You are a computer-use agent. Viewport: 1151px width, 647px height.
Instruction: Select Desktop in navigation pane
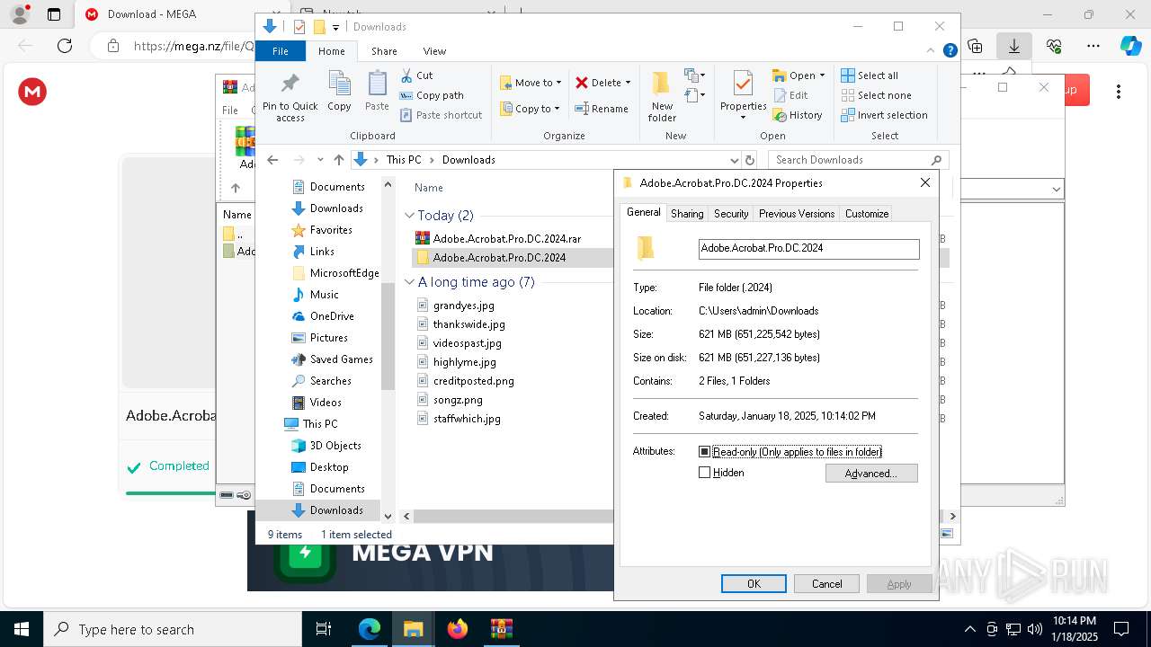(x=329, y=467)
